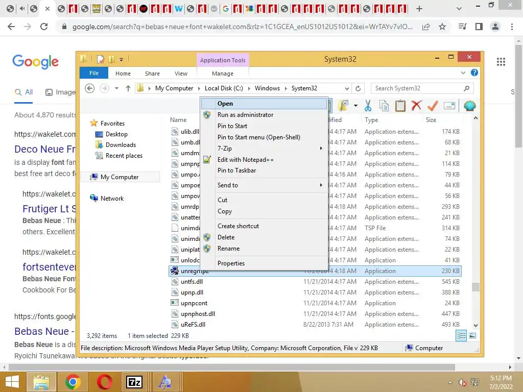Screen dimensions: 523x392
Task: Click the Up one level arrow
Action: pos(128,88)
